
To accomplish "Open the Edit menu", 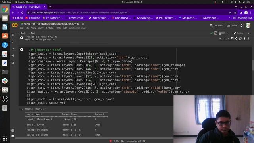I will (x=27, y=28).
